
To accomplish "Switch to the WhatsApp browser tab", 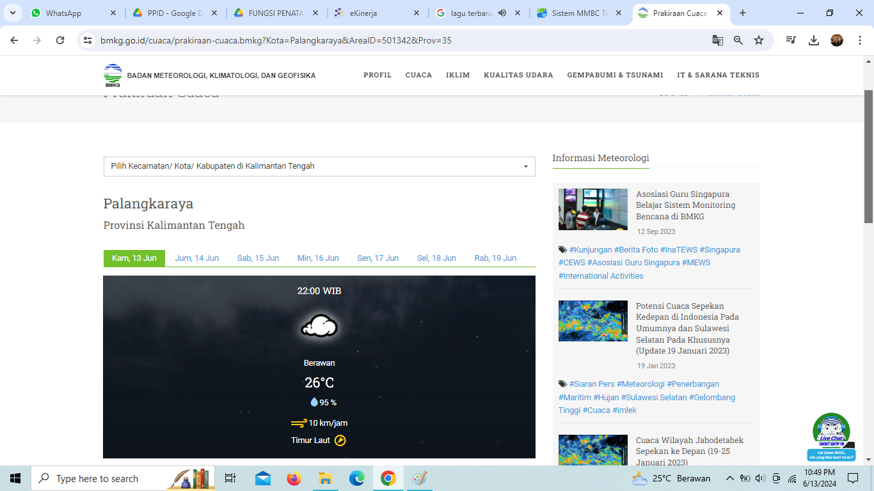I will pyautogui.click(x=74, y=13).
